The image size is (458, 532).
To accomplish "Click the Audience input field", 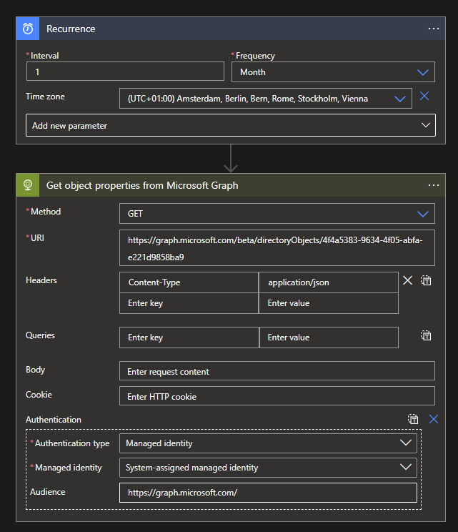I will (268, 493).
